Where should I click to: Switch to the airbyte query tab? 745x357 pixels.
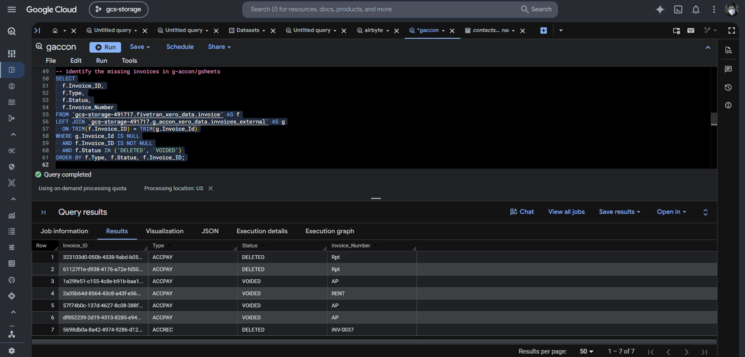tap(373, 30)
